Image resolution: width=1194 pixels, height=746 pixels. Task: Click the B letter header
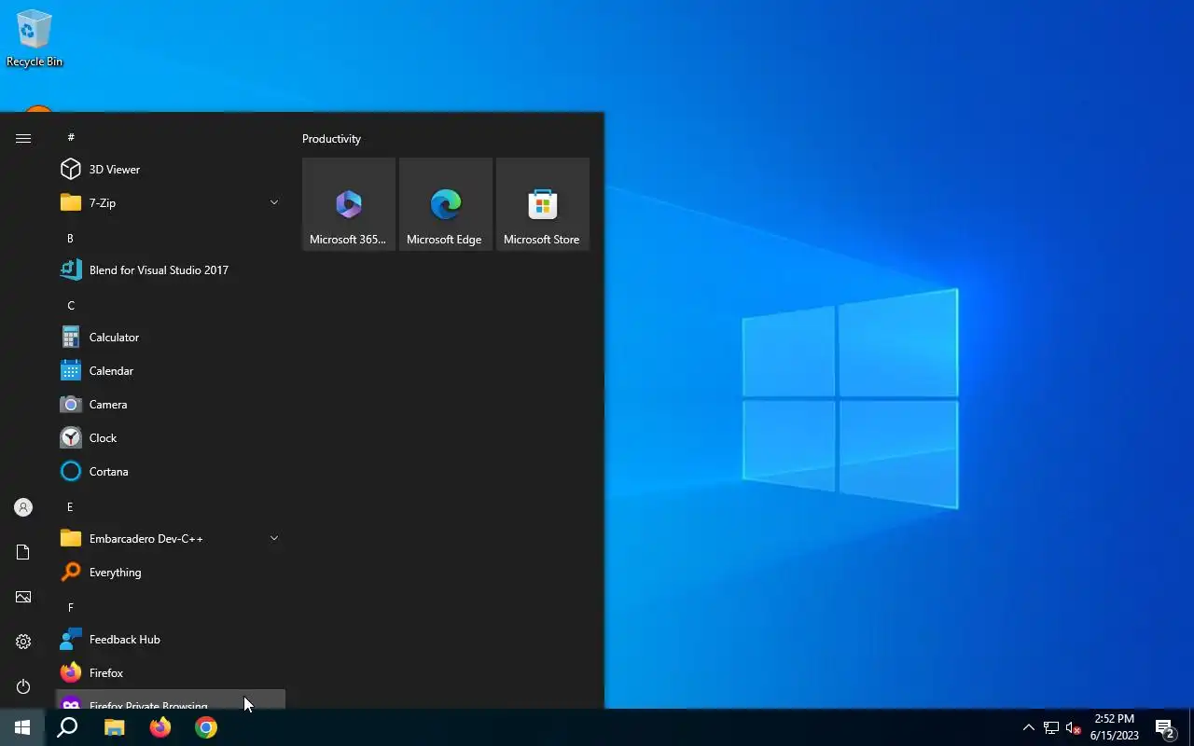70,239
